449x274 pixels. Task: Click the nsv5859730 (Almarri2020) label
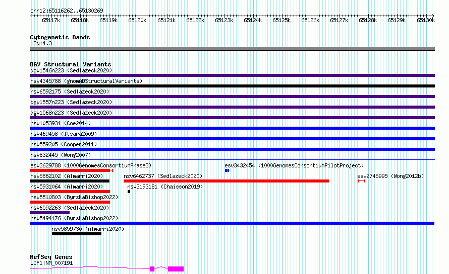[88, 229]
